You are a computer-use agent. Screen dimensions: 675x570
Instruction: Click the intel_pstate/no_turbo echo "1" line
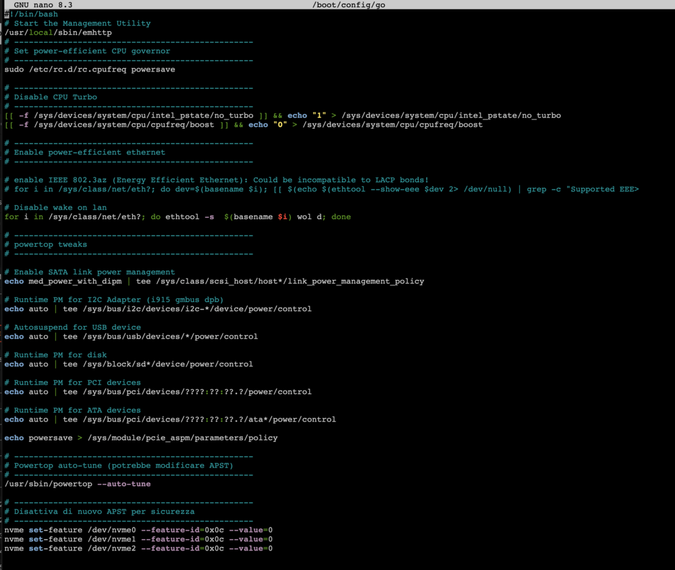point(283,115)
